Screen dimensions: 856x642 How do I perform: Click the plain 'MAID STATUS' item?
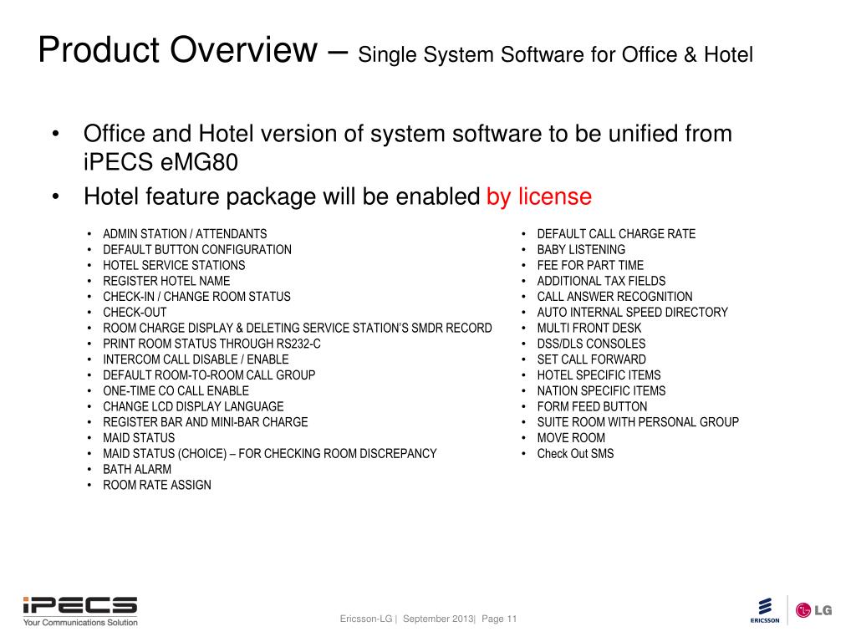(139, 438)
